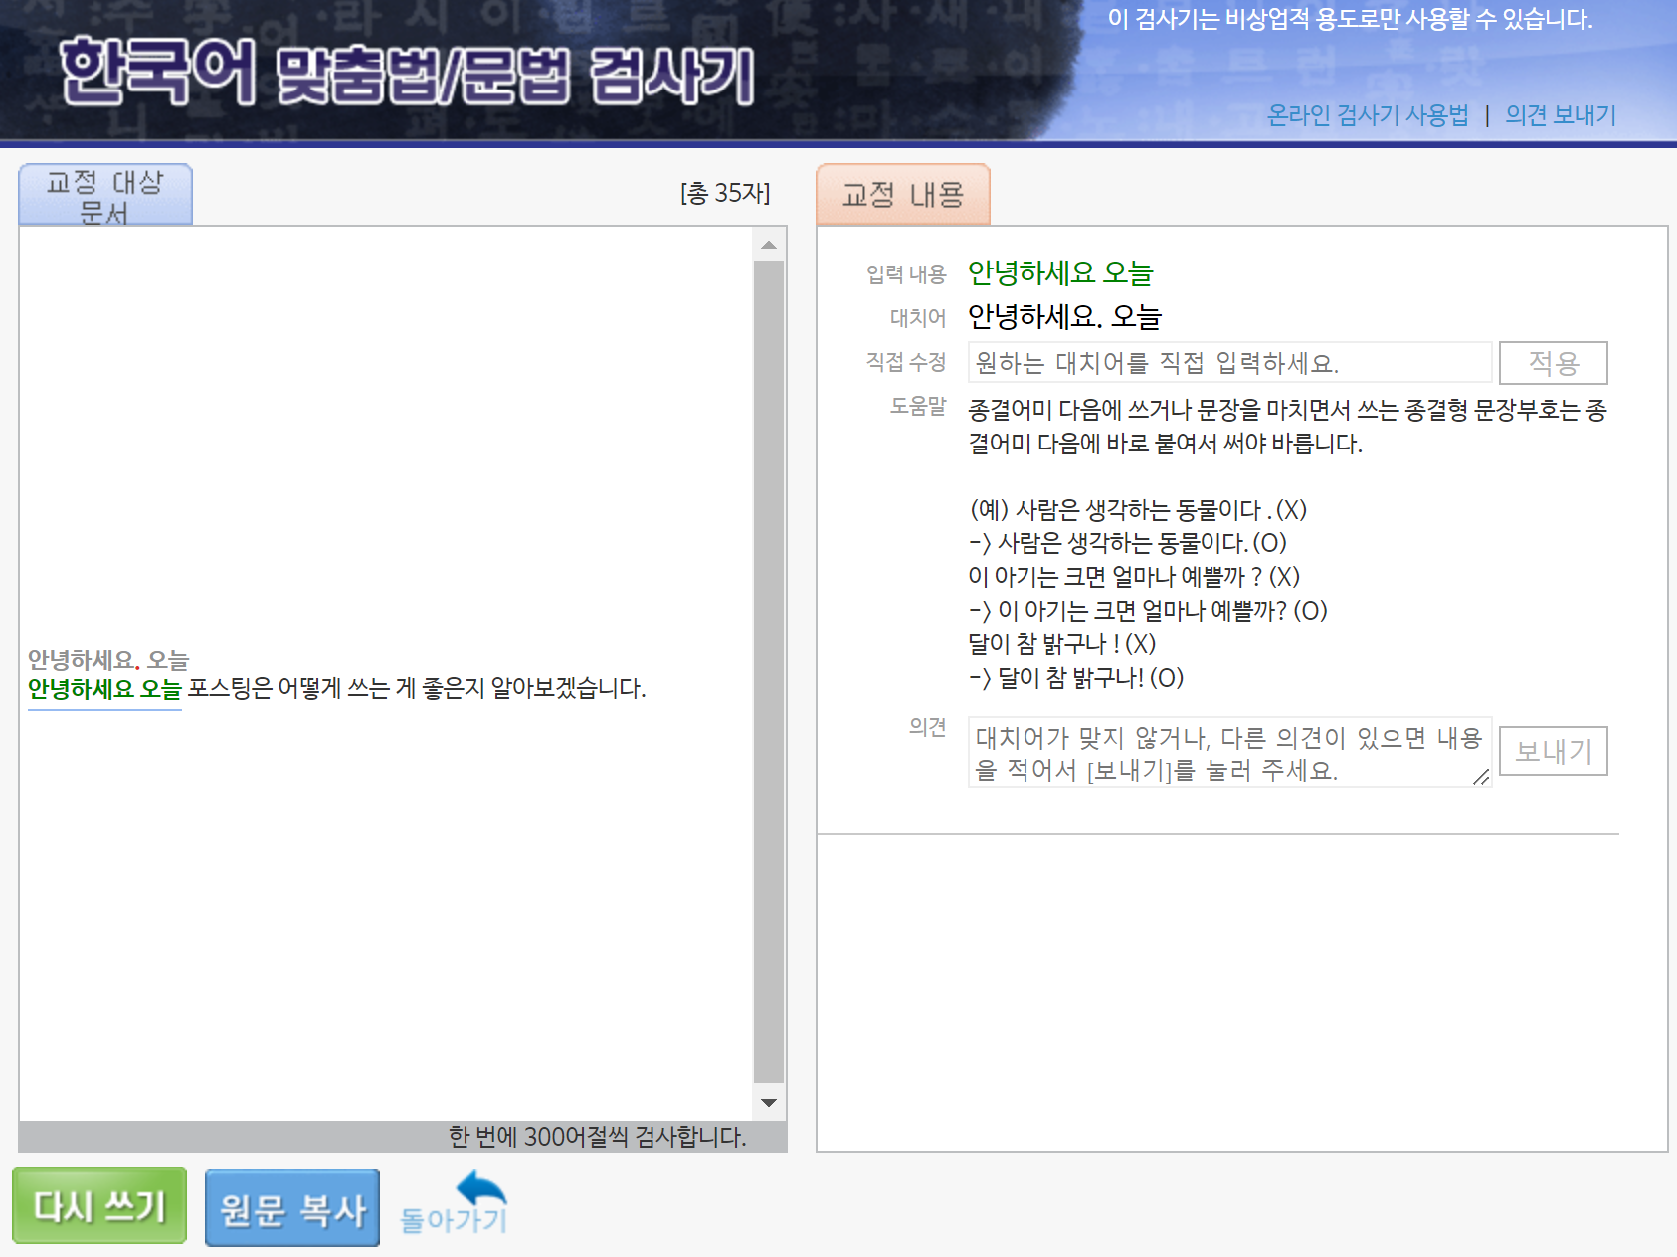This screenshot has width=1677, height=1257.
Task: Select the green 입력 내용 text 안녕하세요 오늘
Action: tap(1059, 273)
